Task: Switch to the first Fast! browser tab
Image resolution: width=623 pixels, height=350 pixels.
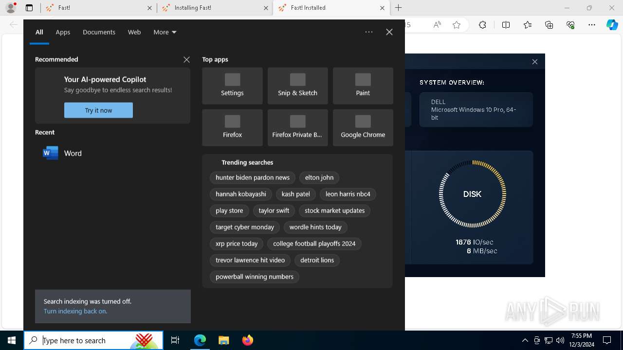Action: pyautogui.click(x=97, y=8)
